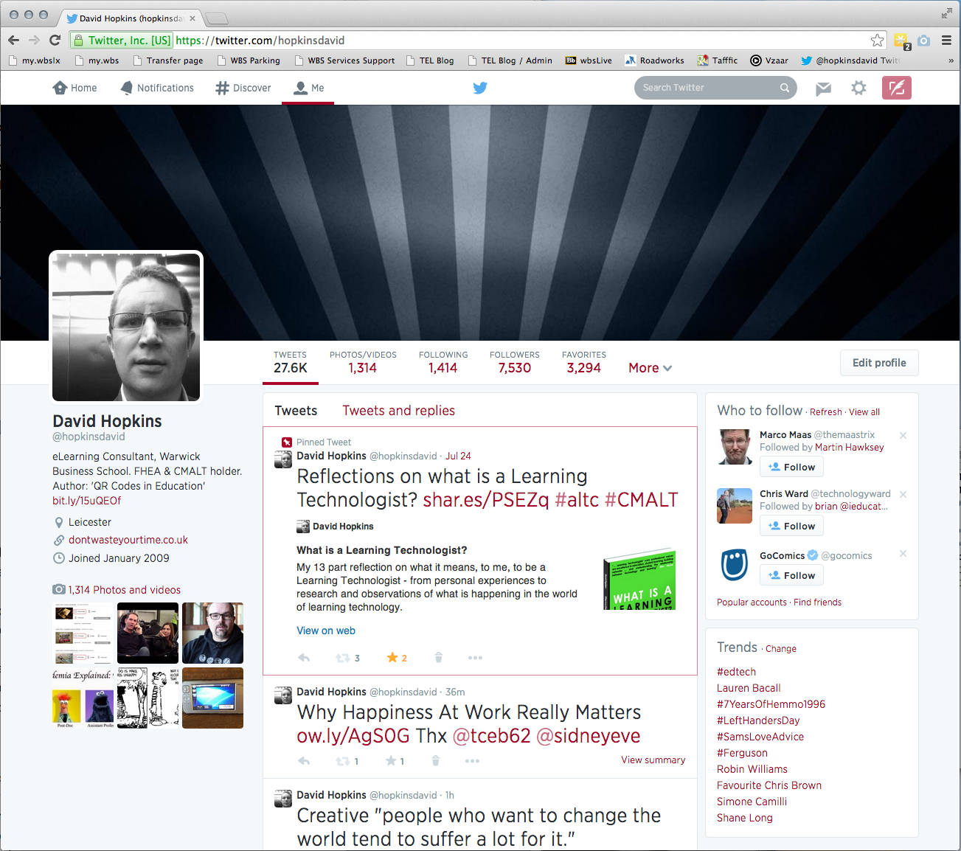The height and width of the screenshot is (851, 961).
Task: Open the Discover tab
Action: click(243, 88)
